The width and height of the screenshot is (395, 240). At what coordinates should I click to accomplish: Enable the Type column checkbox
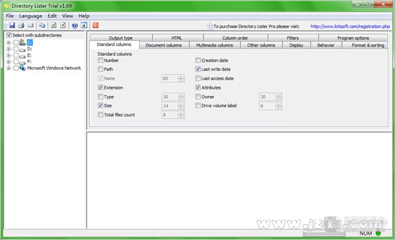(100, 97)
